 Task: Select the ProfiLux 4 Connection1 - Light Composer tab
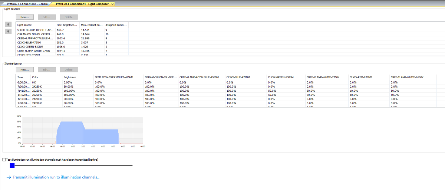point(83,4)
